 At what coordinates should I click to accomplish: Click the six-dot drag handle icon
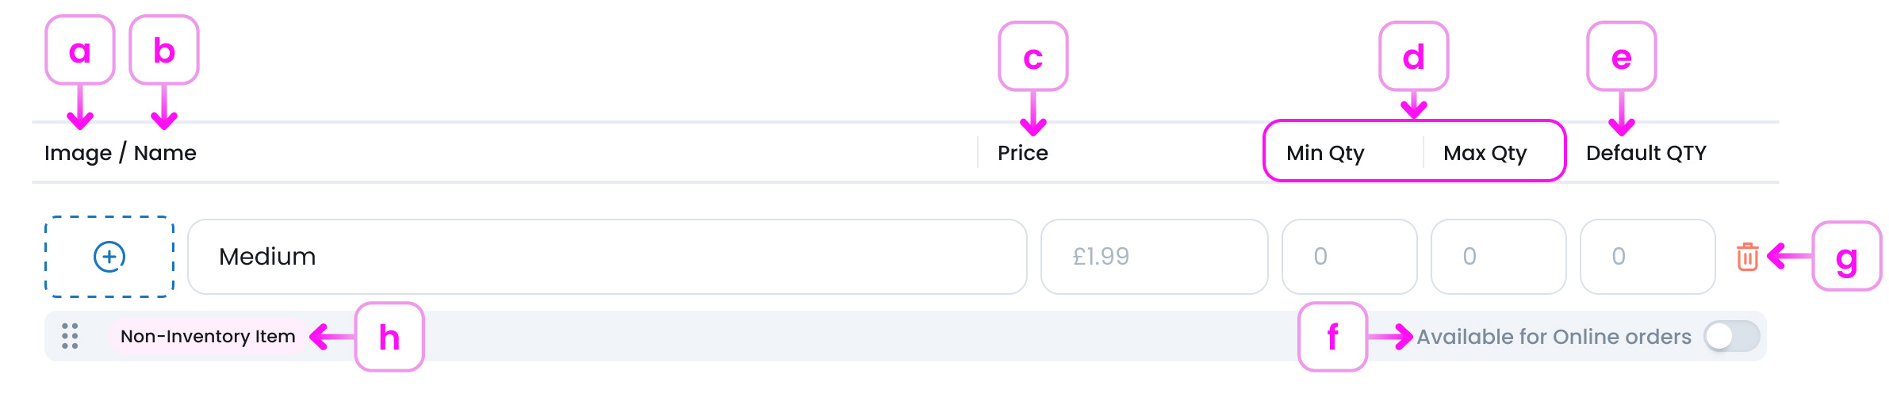click(x=70, y=336)
